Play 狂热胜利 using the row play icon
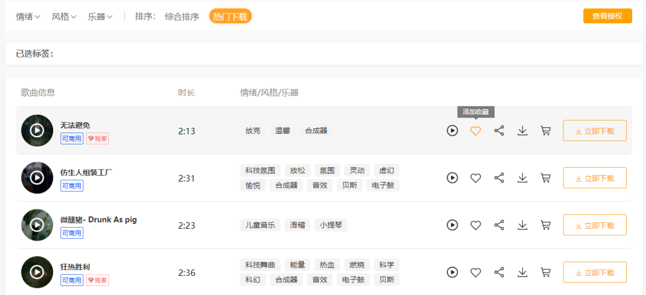 pos(452,272)
